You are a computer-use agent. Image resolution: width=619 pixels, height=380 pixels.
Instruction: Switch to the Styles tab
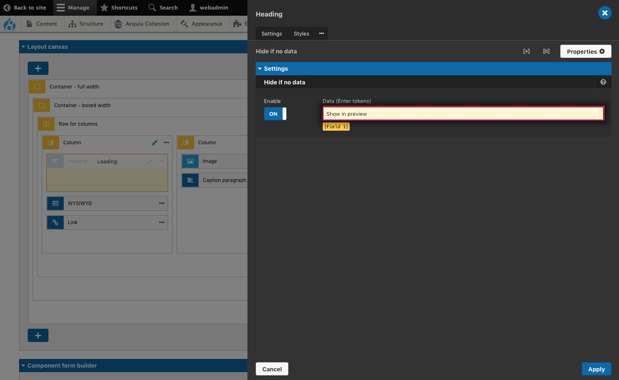point(301,34)
